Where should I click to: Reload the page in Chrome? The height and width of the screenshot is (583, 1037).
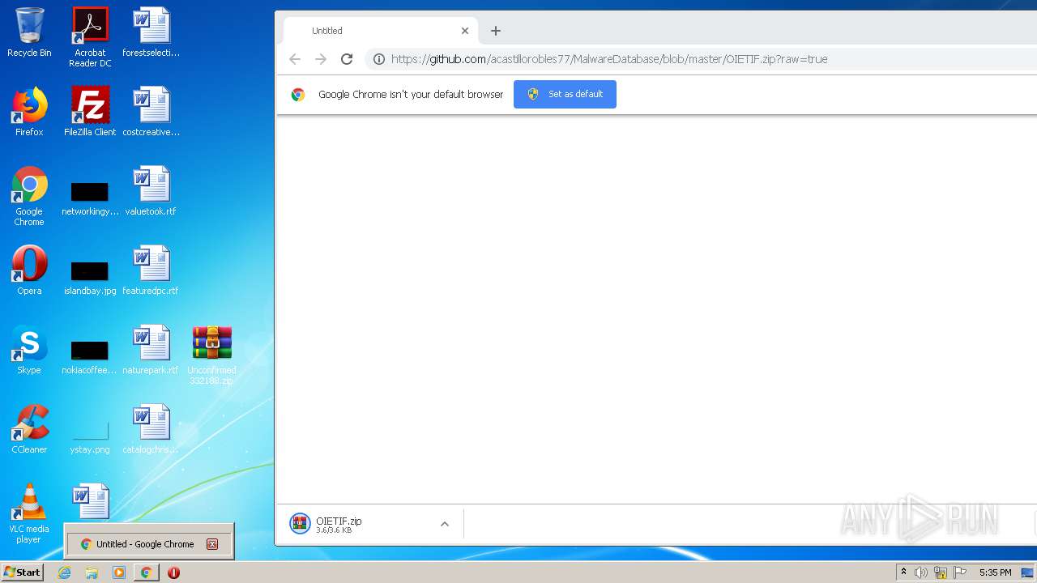(347, 59)
